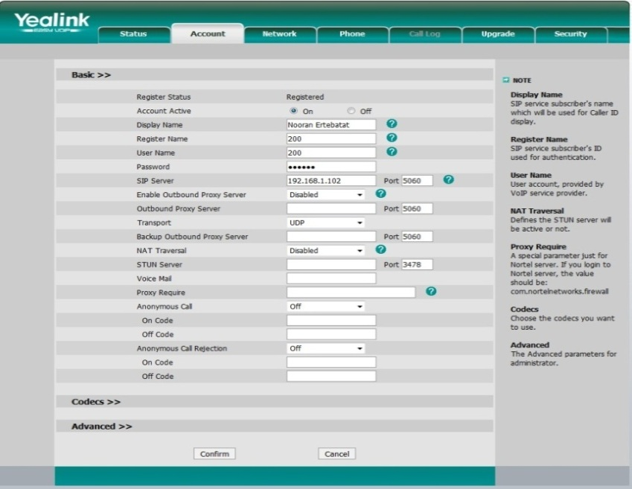Click the Backup Outbound Proxy Server field
The image size is (632, 489).
tap(331, 237)
